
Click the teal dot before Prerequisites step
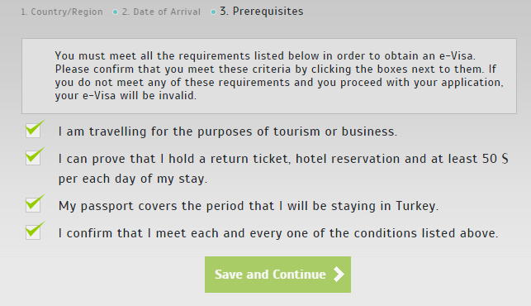tap(213, 12)
